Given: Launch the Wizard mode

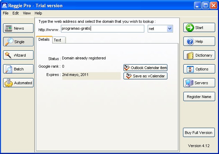Looking at the screenshot, I should (x=18, y=55).
